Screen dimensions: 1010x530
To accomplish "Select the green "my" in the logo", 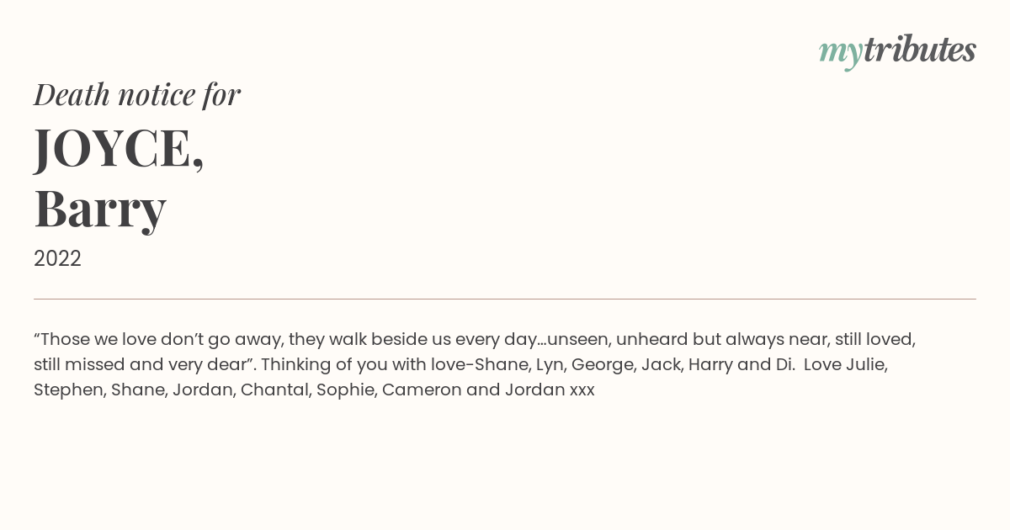I will tap(841, 55).
